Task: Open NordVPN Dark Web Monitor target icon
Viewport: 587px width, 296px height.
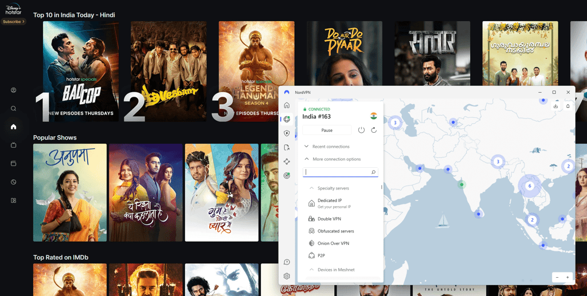Action: coord(287,176)
